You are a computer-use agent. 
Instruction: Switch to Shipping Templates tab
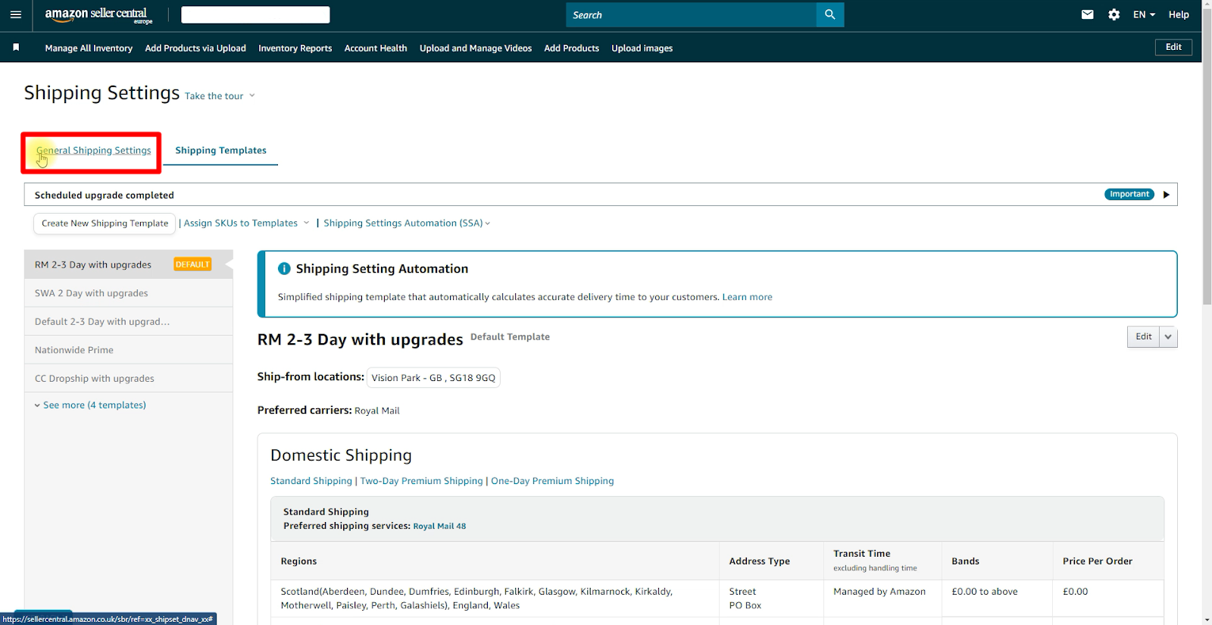point(221,151)
